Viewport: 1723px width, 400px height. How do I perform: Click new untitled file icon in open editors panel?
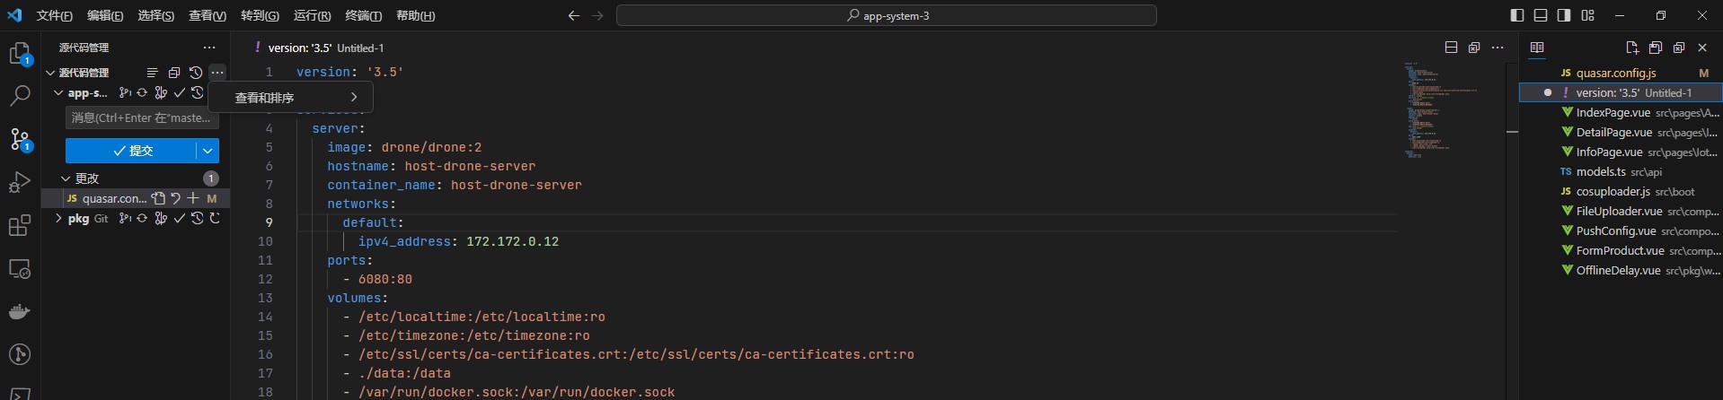tap(1632, 48)
